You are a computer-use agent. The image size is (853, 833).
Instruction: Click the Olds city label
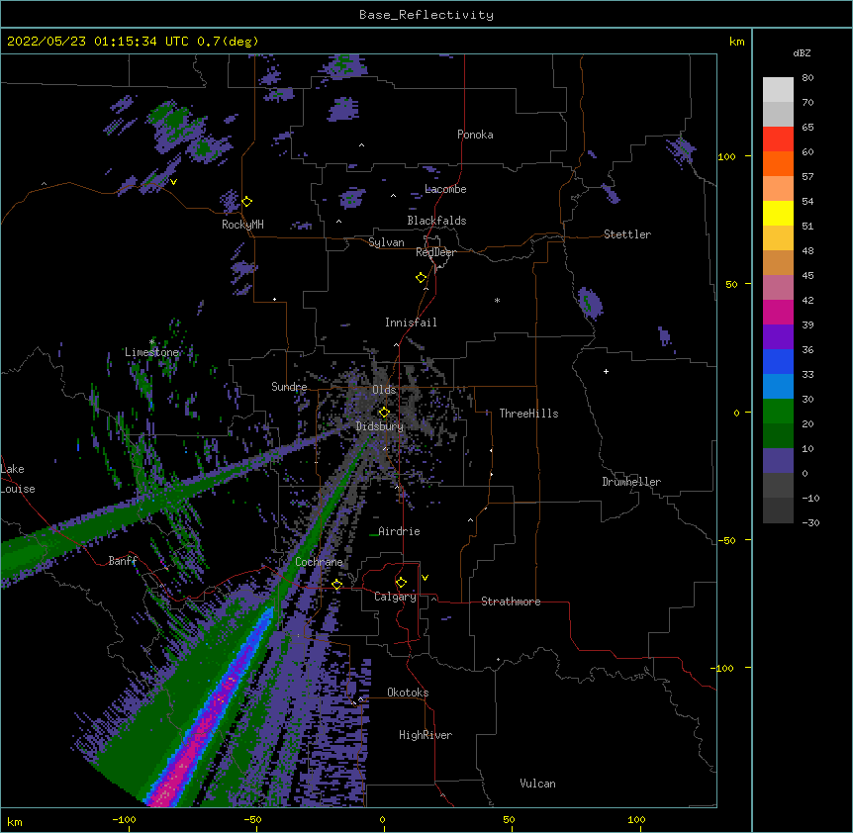(x=384, y=390)
